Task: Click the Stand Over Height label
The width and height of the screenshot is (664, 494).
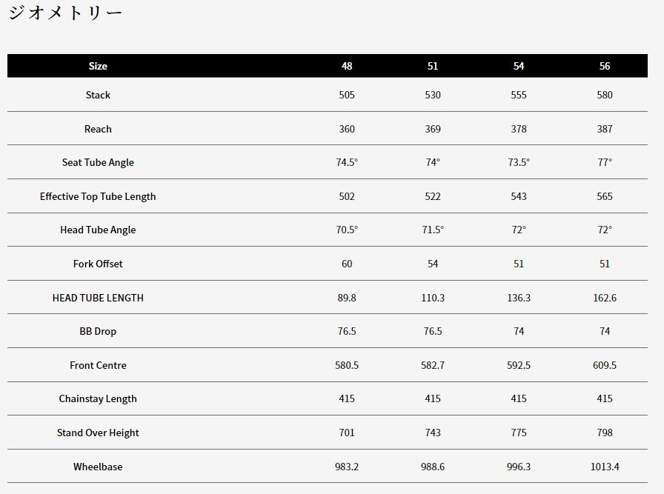Action: point(98,433)
